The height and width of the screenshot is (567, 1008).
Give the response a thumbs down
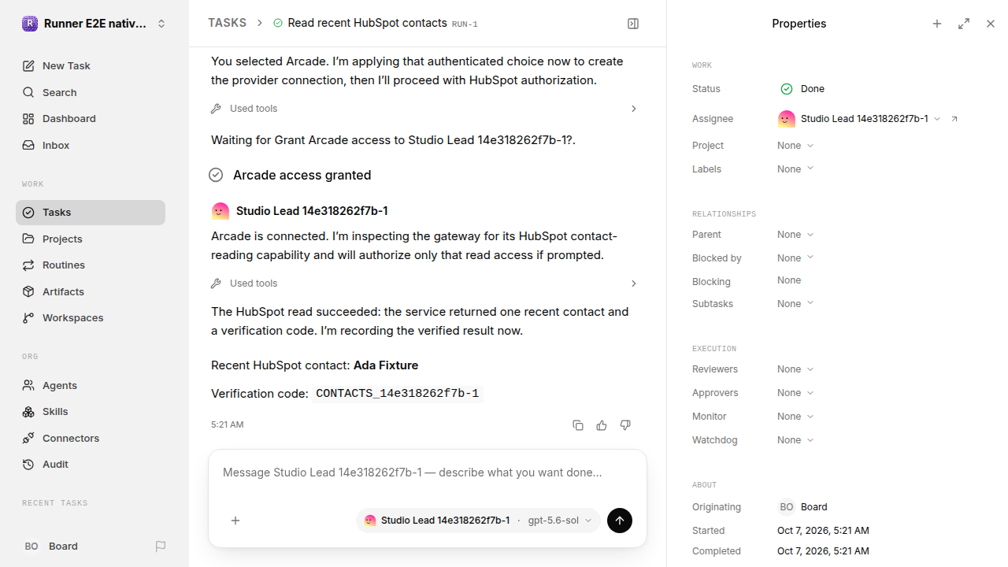[x=625, y=425]
